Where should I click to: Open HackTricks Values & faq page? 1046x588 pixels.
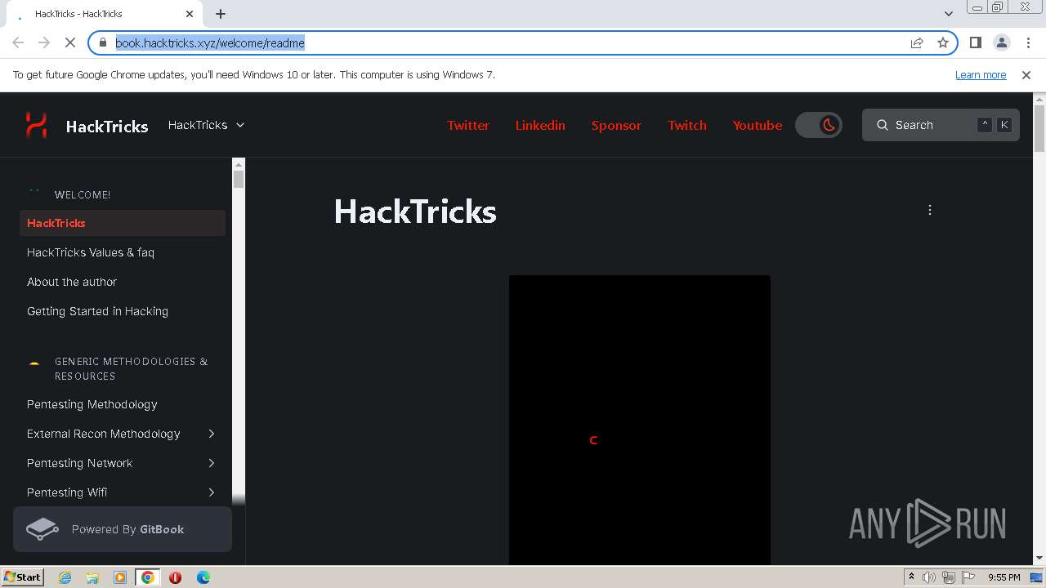point(123,252)
